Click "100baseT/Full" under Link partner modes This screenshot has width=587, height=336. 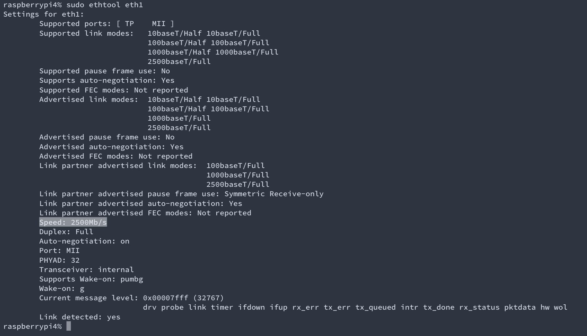pyautogui.click(x=235, y=165)
